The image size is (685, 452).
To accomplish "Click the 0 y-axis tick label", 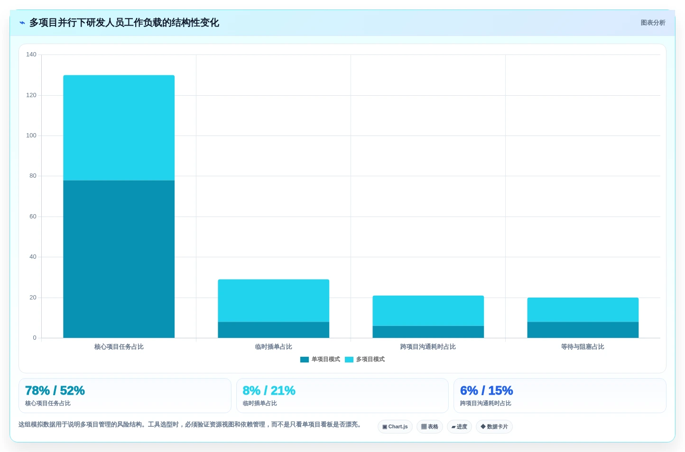I will [35, 338].
